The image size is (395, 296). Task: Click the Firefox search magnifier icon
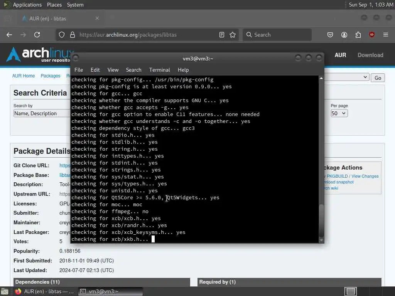click(x=249, y=35)
